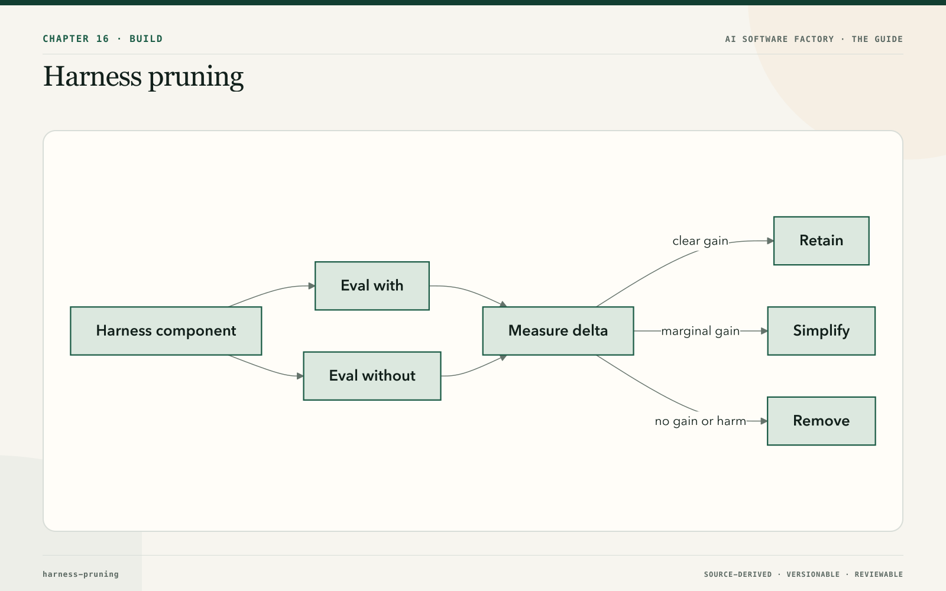The height and width of the screenshot is (591, 946).
Task: Click the Eval with box
Action: coord(372,286)
